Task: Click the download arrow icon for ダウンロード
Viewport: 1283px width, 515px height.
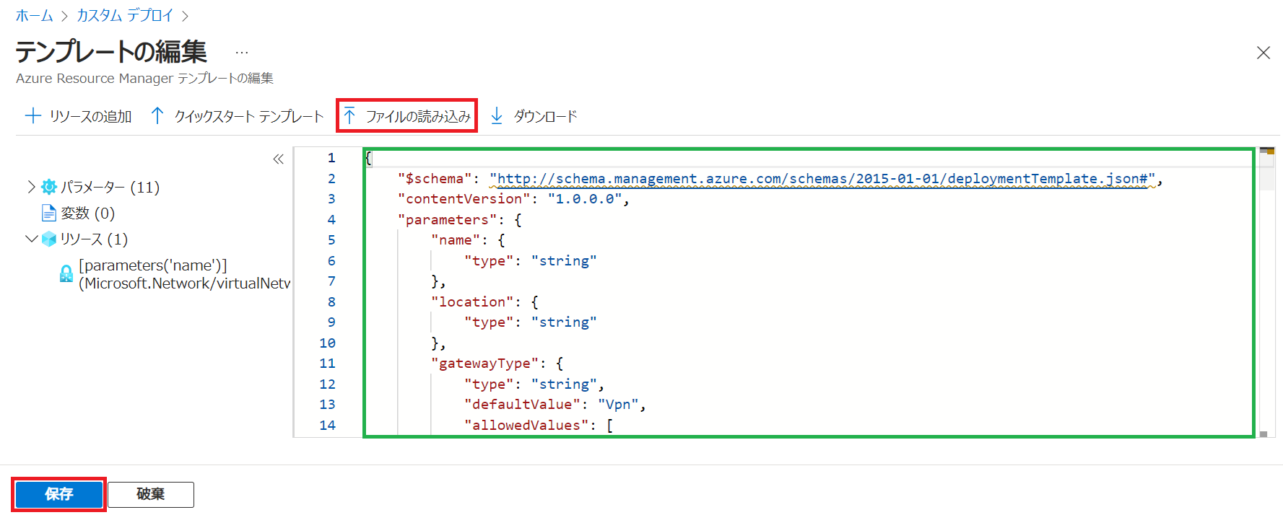Action: pyautogui.click(x=497, y=116)
